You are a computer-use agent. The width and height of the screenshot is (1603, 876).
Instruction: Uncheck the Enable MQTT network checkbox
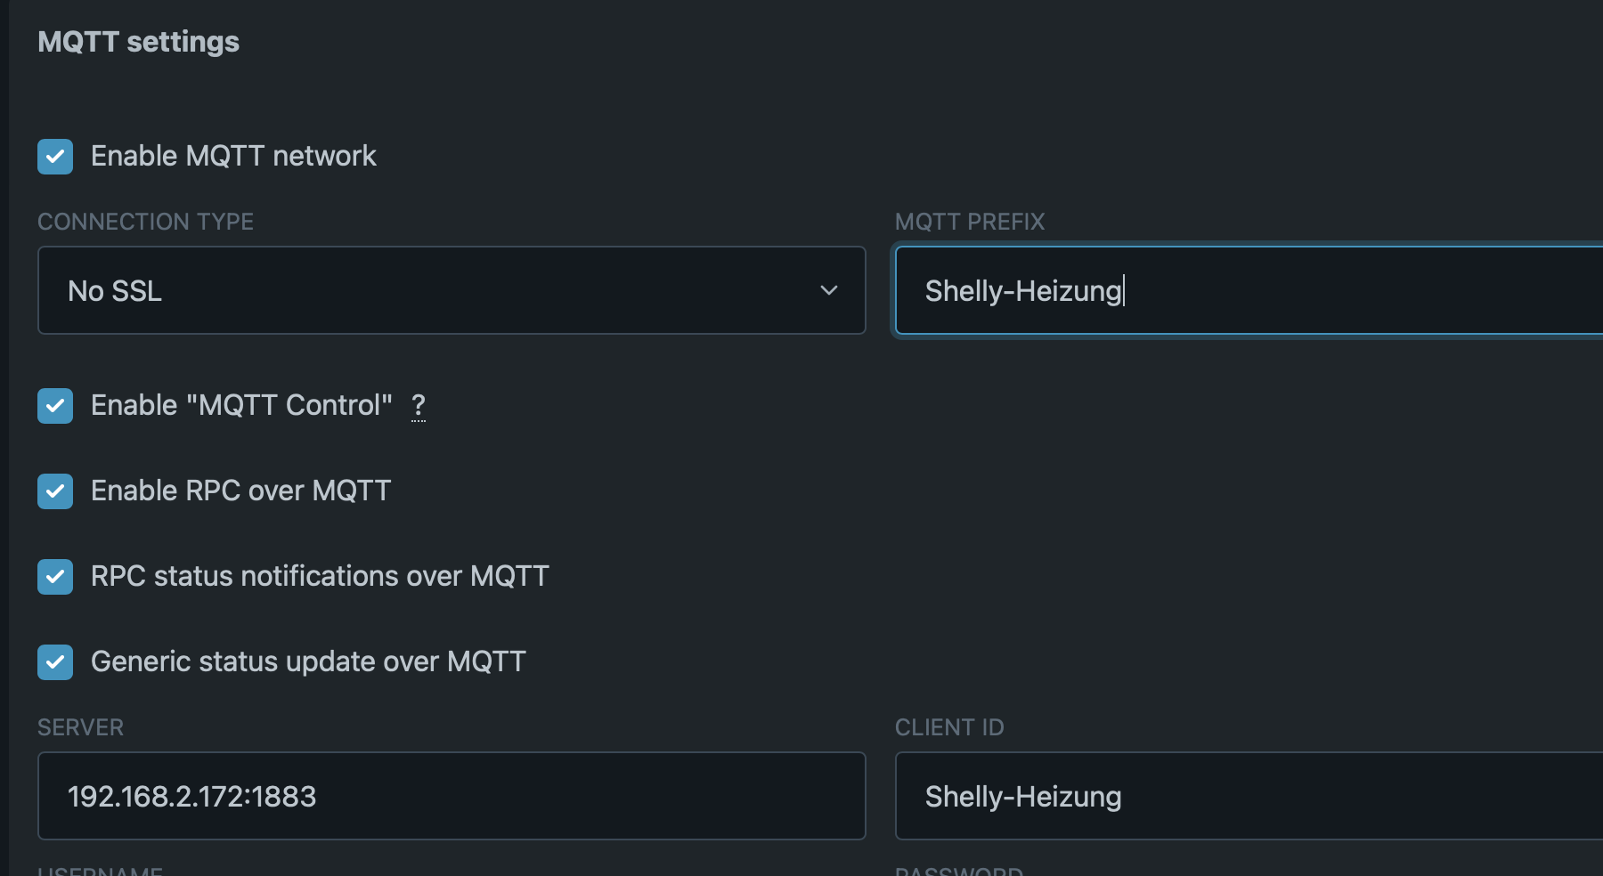(x=55, y=157)
